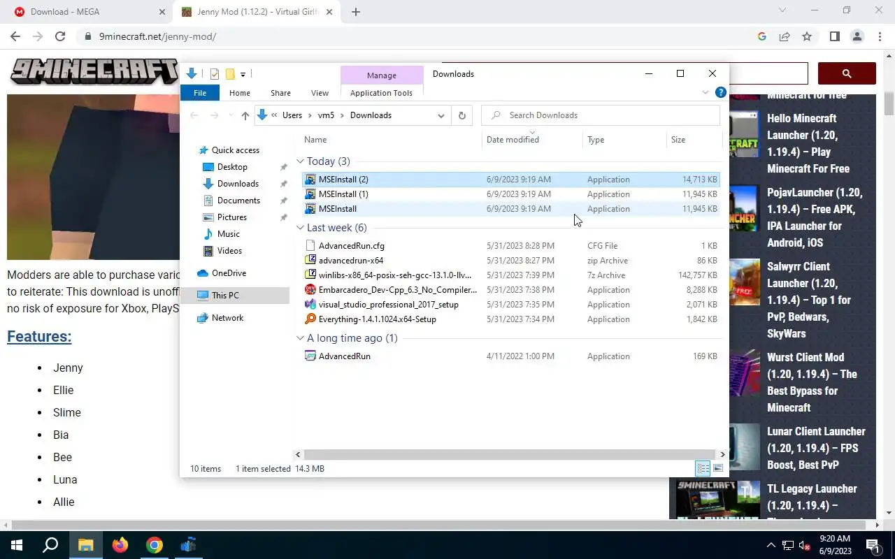Click the Up one level arrow
Image resolution: width=895 pixels, height=559 pixels.
pyautogui.click(x=245, y=115)
